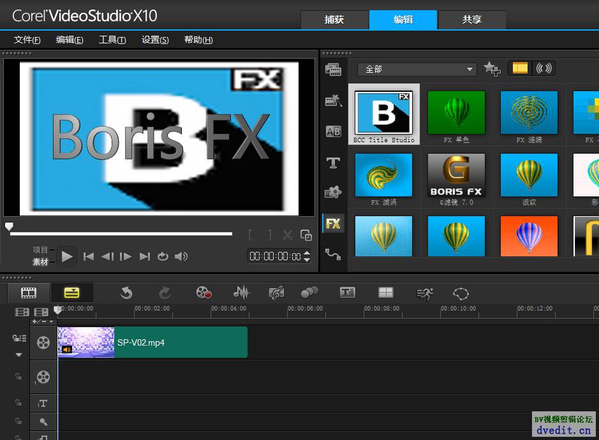Increase the timecode with up arrow
The image size is (599, 440).
tap(307, 253)
